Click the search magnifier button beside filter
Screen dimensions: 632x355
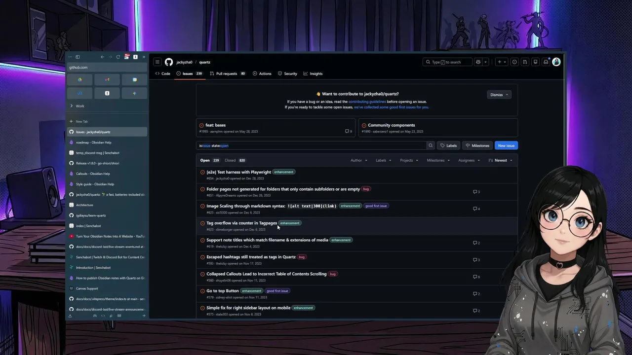pos(431,145)
